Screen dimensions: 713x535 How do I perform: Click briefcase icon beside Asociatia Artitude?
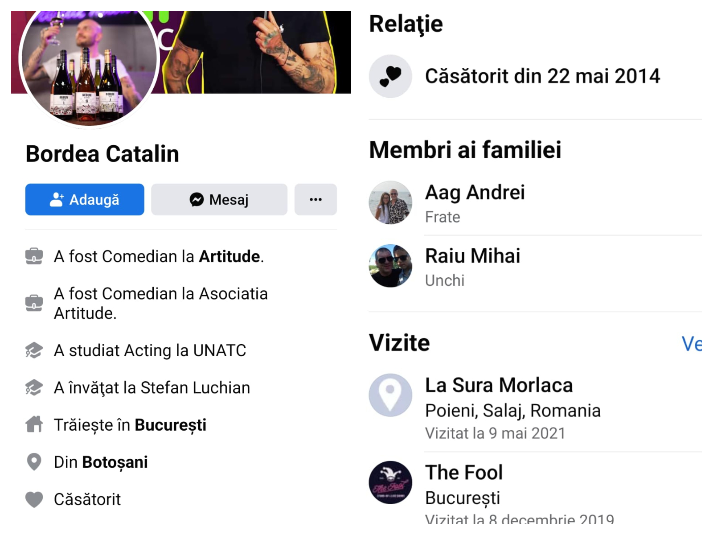coord(34,303)
